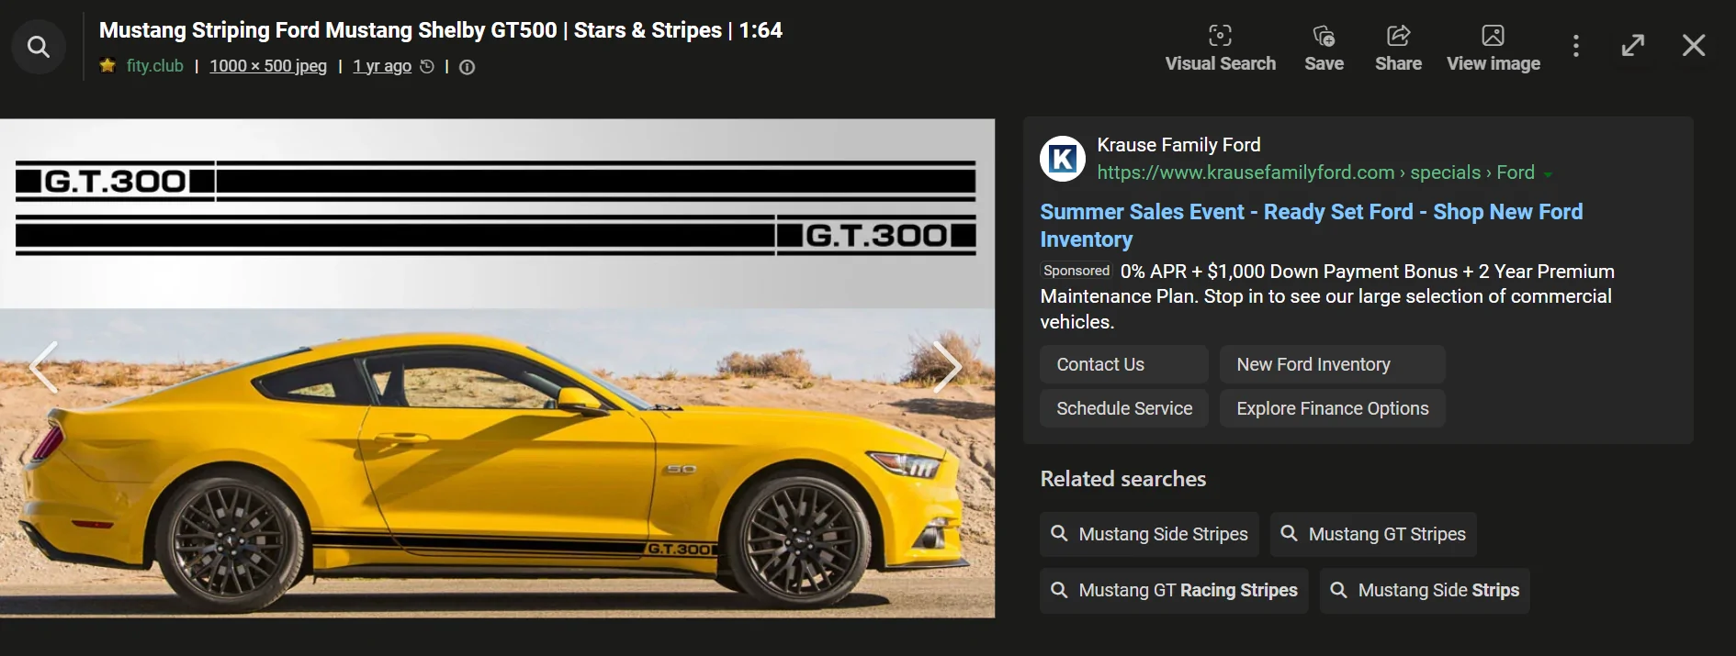
Task: Share this image
Action: pos(1398,49)
